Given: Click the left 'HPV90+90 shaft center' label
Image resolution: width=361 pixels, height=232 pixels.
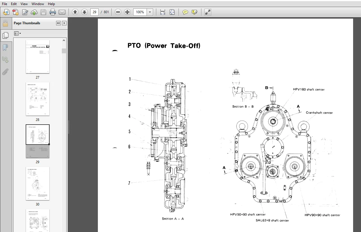Looking at the screenshot, I should pyautogui.click(x=248, y=215).
